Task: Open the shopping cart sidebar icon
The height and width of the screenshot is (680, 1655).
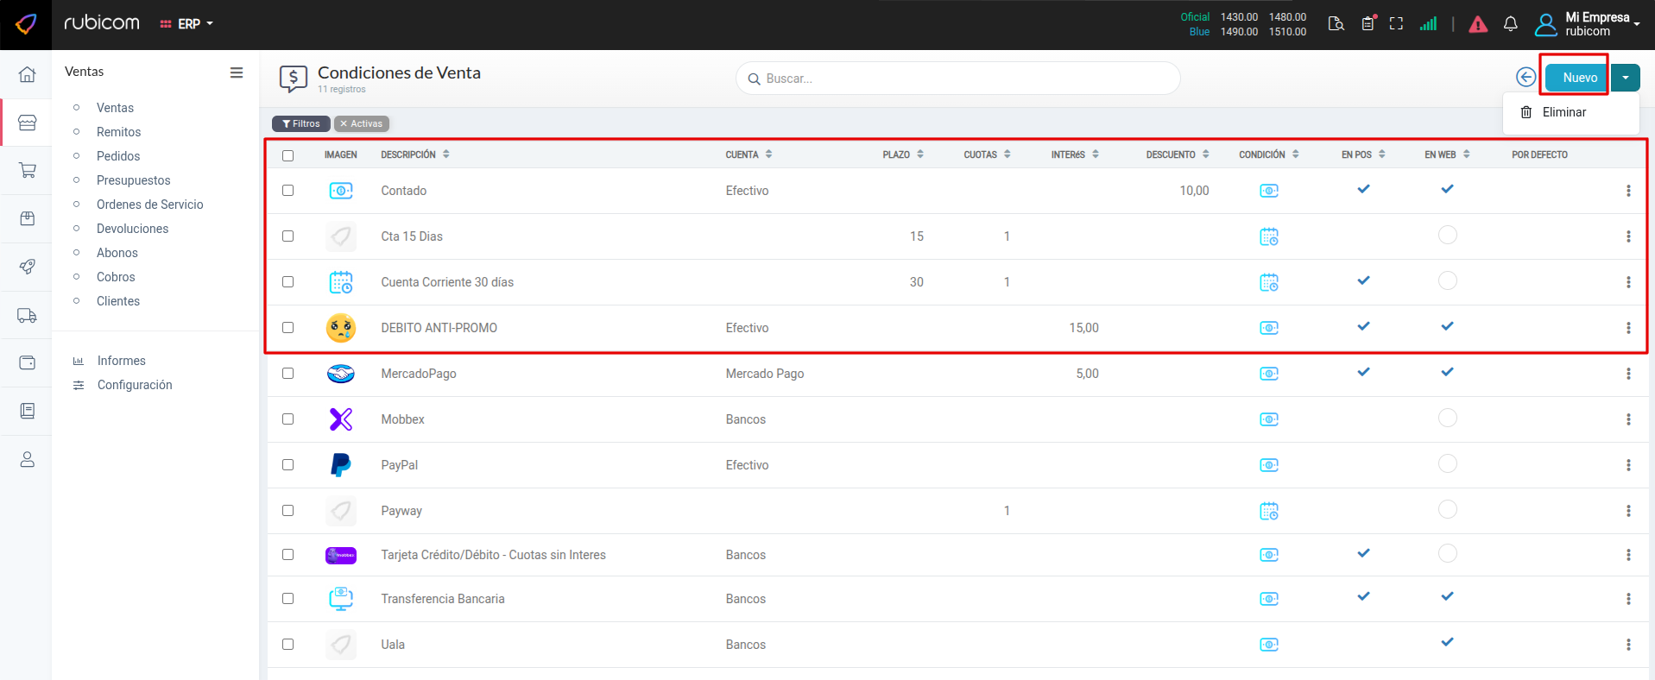Action: tap(28, 170)
